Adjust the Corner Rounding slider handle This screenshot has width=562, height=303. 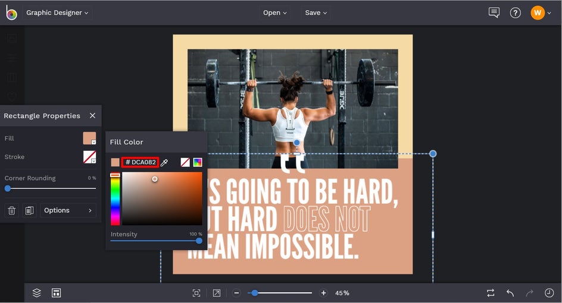coord(8,188)
